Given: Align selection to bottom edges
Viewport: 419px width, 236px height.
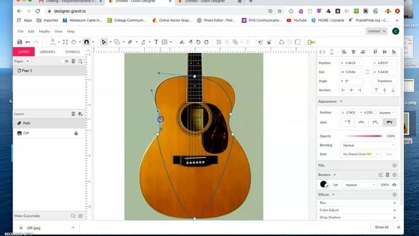Looking at the screenshot, I should pos(394,52).
